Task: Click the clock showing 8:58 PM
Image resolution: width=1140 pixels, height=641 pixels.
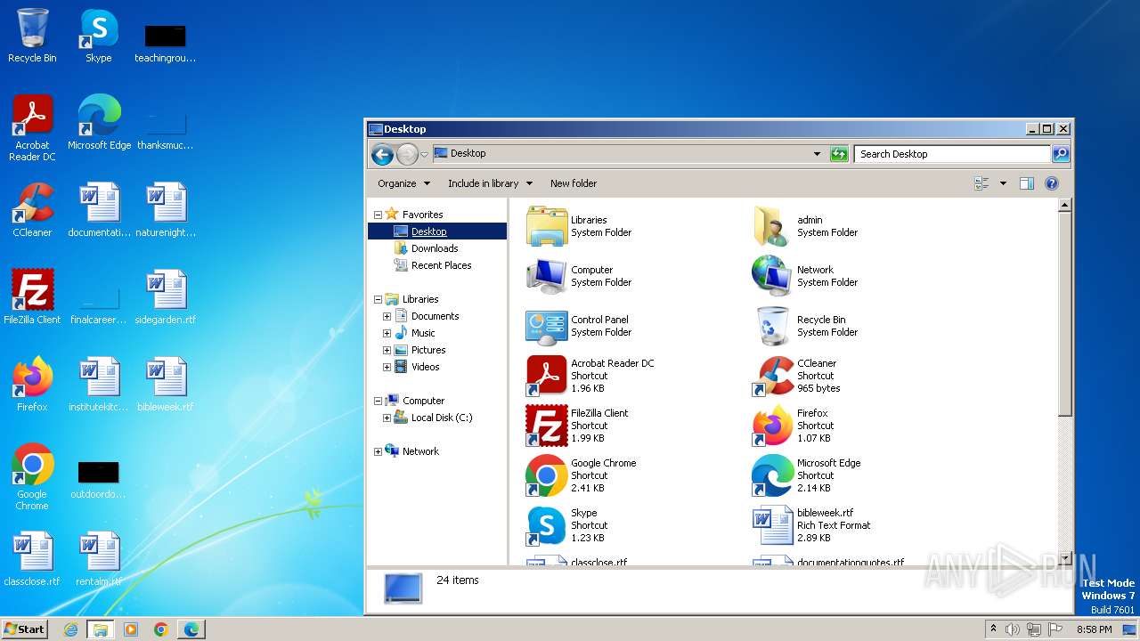Action: click(x=1095, y=629)
